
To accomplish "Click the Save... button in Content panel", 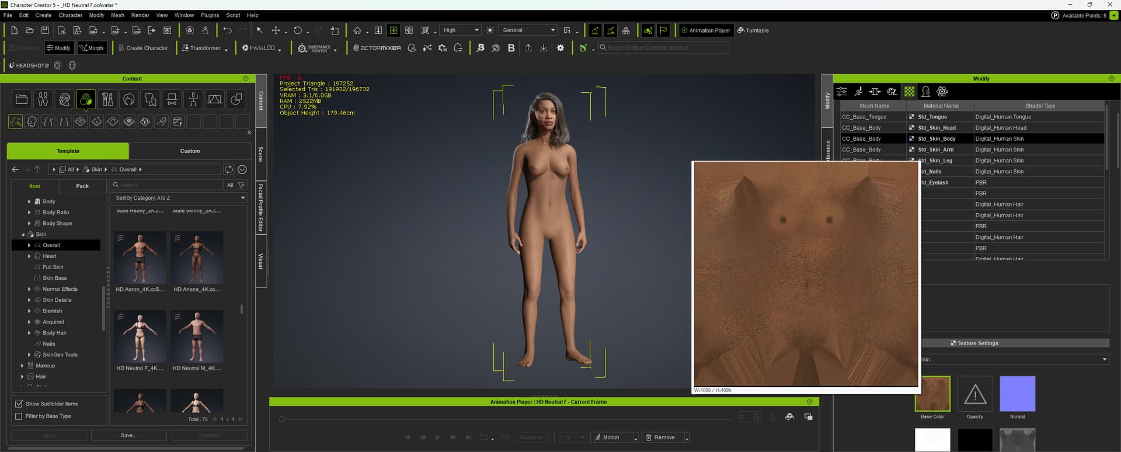I will coord(128,435).
